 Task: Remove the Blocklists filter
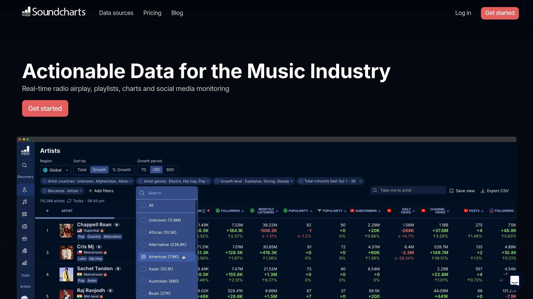click(x=45, y=191)
